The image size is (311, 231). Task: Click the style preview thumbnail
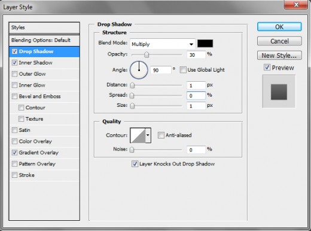(x=279, y=91)
